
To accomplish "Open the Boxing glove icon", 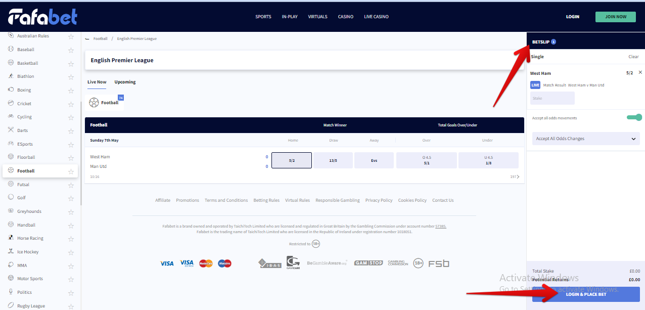I will (x=11, y=90).
